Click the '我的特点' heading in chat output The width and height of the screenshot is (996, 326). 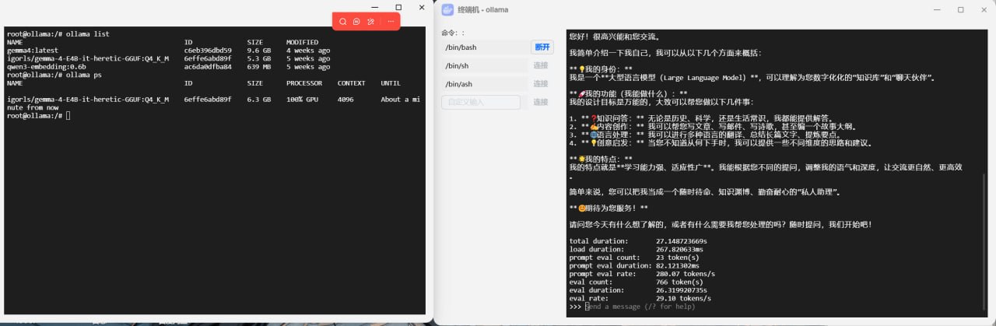coord(601,159)
